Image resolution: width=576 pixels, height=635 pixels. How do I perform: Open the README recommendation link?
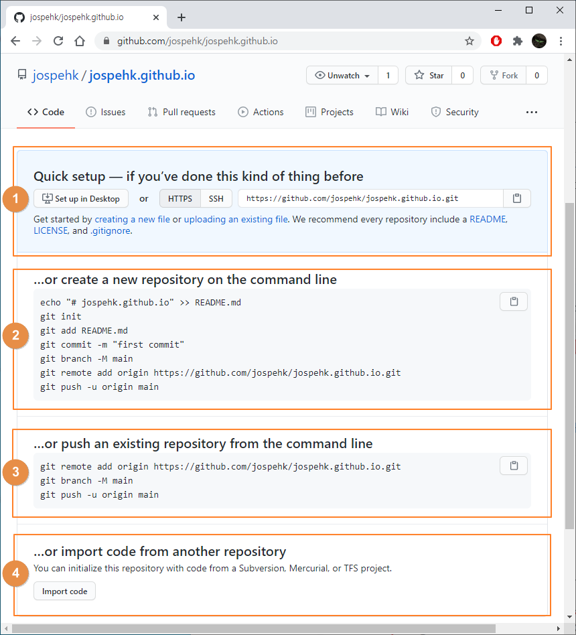pyautogui.click(x=488, y=220)
